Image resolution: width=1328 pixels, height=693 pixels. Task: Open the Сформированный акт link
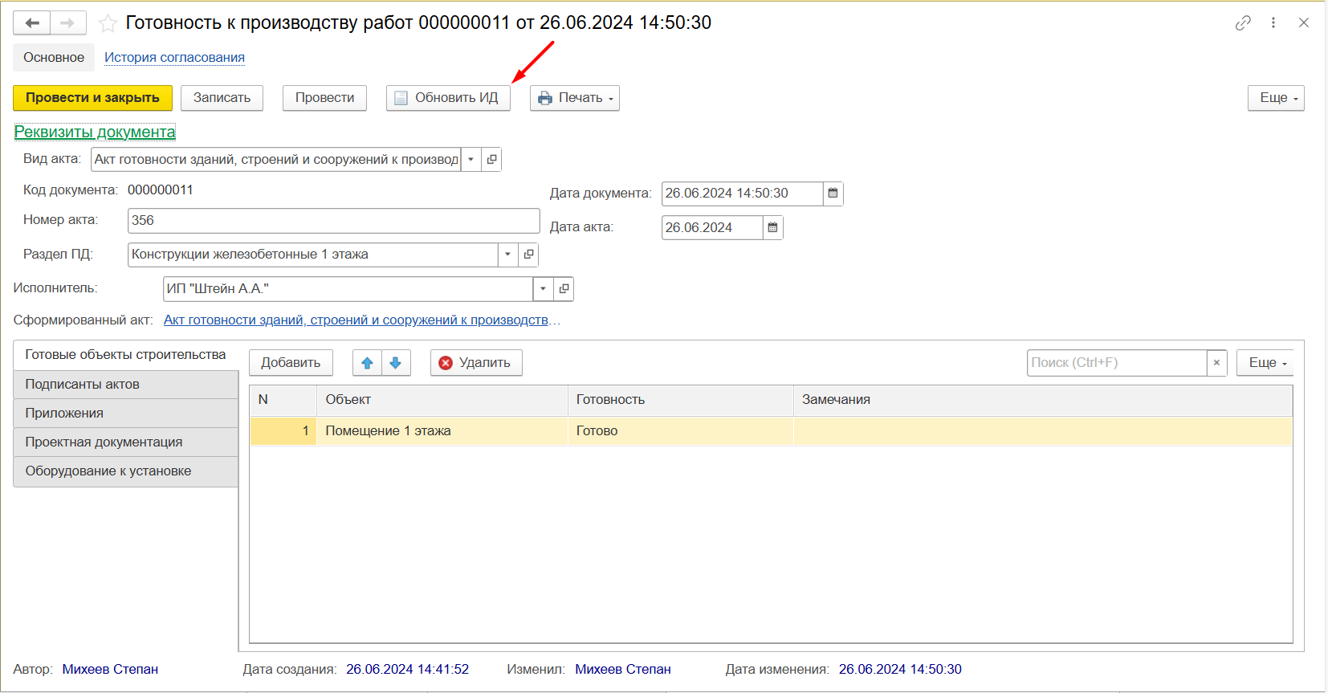[356, 320]
